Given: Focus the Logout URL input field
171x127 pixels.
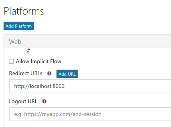Looking at the screenshot, I should pos(90,114).
